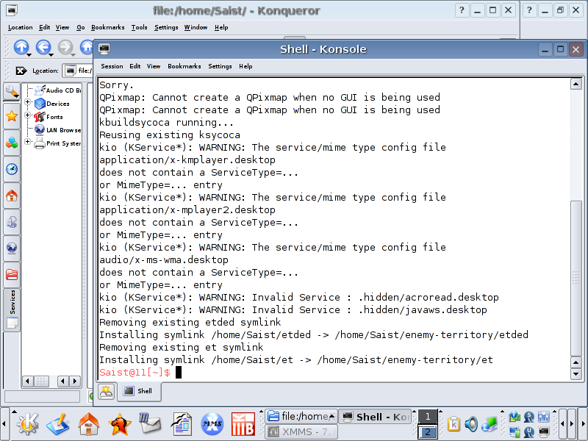Expand the Fonts tree node
The width and height of the screenshot is (588, 441).
(x=28, y=116)
